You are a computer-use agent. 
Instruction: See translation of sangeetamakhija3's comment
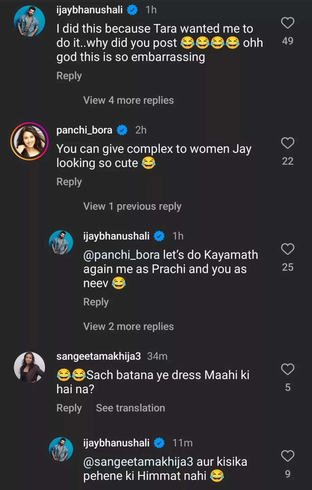(130, 408)
